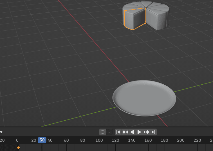The width and height of the screenshot is (213, 151).
Task: Click frame 140 on the timeline ruler
Action: (x=132, y=140)
